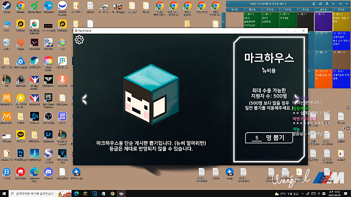351x197 pixels.
Task: Go to previous month in the calendar widget
Action: 333,4
